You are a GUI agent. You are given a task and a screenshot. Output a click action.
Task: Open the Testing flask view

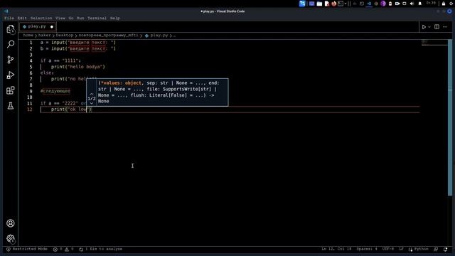tap(11, 106)
